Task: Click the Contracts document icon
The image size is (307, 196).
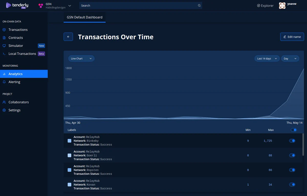Action: coord(4,38)
